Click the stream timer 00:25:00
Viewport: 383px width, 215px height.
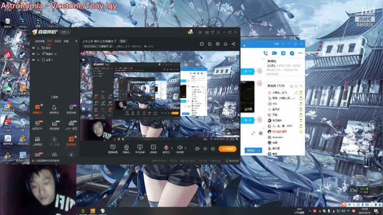click(232, 161)
